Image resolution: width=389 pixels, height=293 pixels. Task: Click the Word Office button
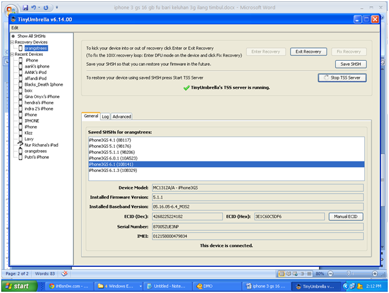coord(11,9)
